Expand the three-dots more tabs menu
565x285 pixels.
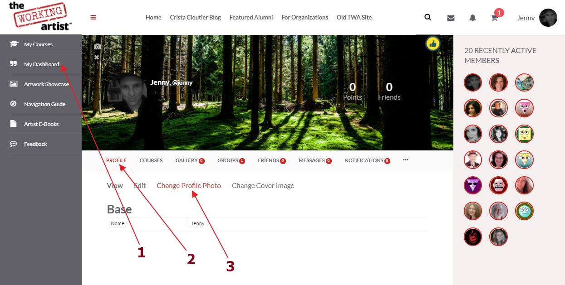click(406, 160)
